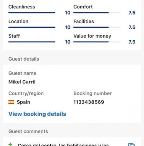Viewport: 144px width, 146px height.
Task: Select the Booking number label
Action: point(93,93)
